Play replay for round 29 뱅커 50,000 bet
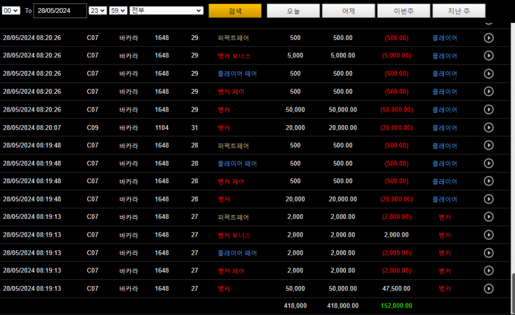 click(x=488, y=109)
